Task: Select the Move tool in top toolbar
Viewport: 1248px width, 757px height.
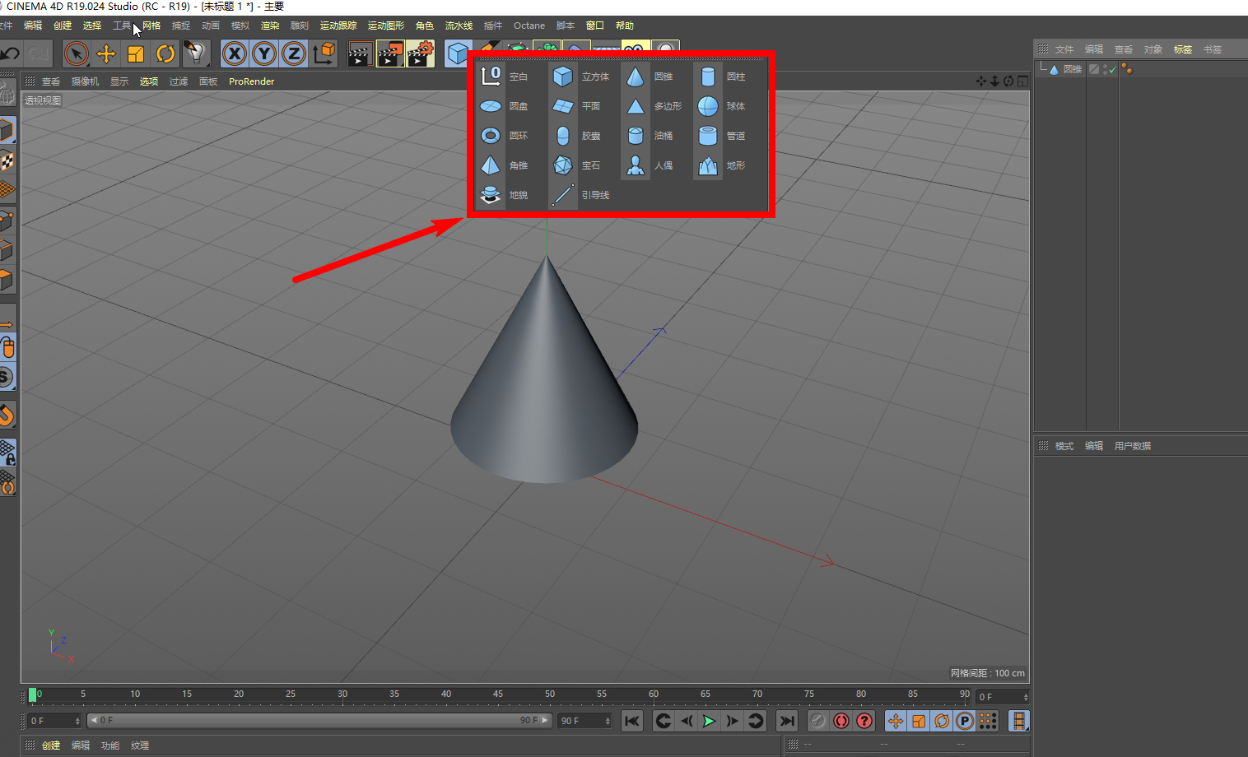Action: [x=106, y=54]
